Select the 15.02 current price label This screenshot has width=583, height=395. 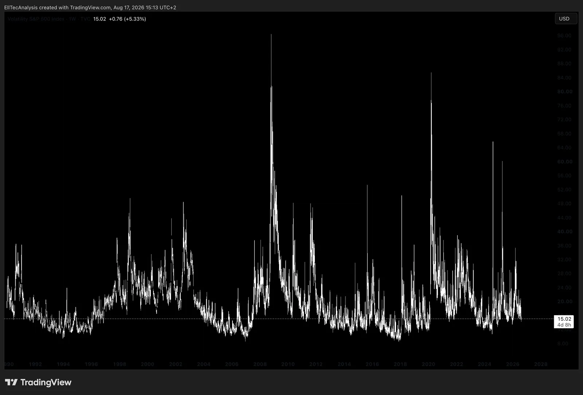click(564, 319)
